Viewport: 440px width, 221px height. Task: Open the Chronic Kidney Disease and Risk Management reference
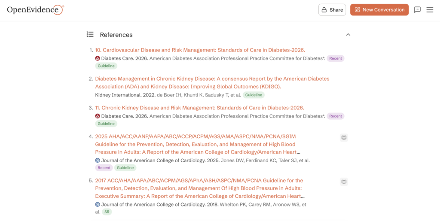199,108
